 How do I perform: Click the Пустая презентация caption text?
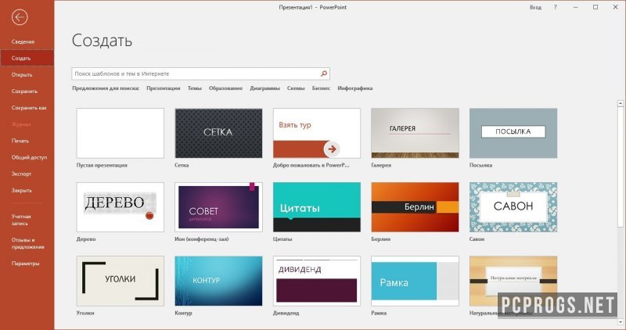pos(102,165)
